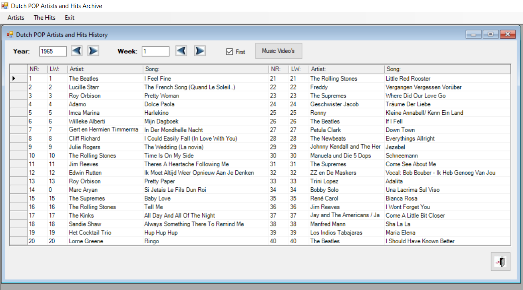Click the exit door icon button
Image resolution: width=523 pixels, height=290 pixels.
point(500,262)
